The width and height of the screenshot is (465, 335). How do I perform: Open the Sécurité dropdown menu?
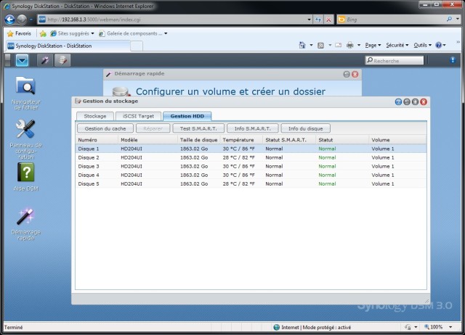(397, 45)
